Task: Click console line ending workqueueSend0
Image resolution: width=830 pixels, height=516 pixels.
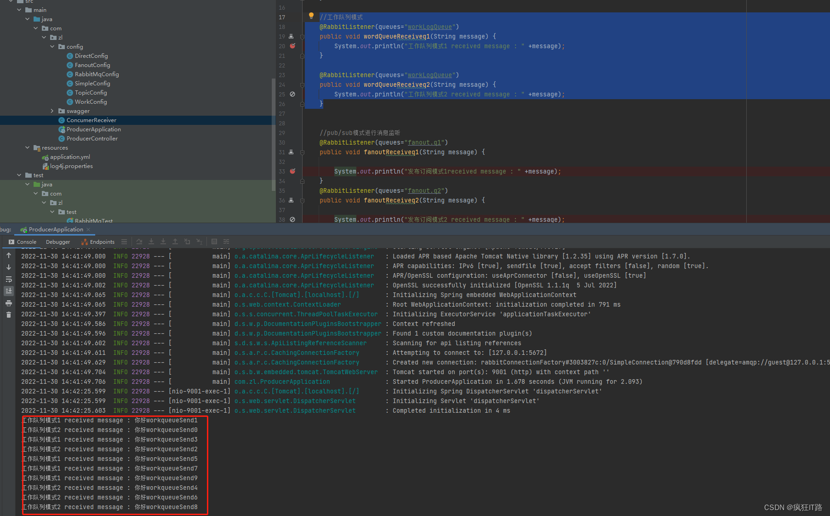Action: [x=110, y=430]
